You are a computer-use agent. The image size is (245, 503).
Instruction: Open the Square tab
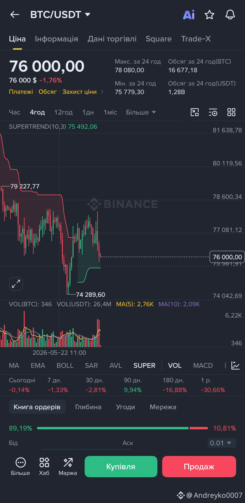[159, 39]
